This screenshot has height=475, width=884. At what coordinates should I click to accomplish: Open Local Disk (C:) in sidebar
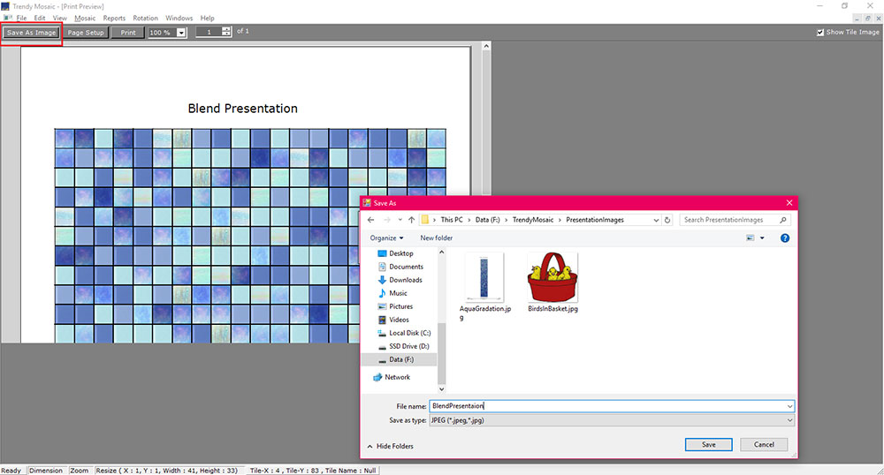pyautogui.click(x=409, y=333)
